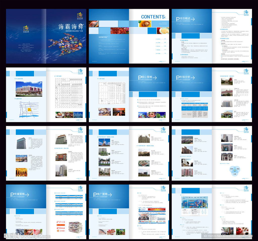Click the 市场分析 section heading
The width and height of the screenshot is (258, 241).
pyautogui.click(x=185, y=77)
